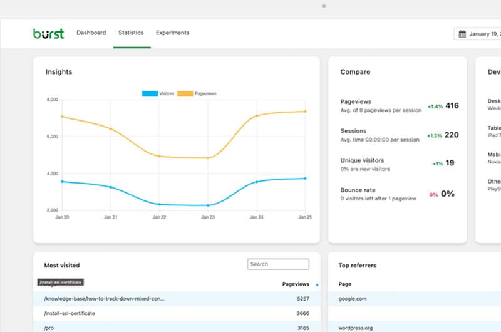
Task: Sort by the Pageviews column arrow
Action: tap(317, 285)
